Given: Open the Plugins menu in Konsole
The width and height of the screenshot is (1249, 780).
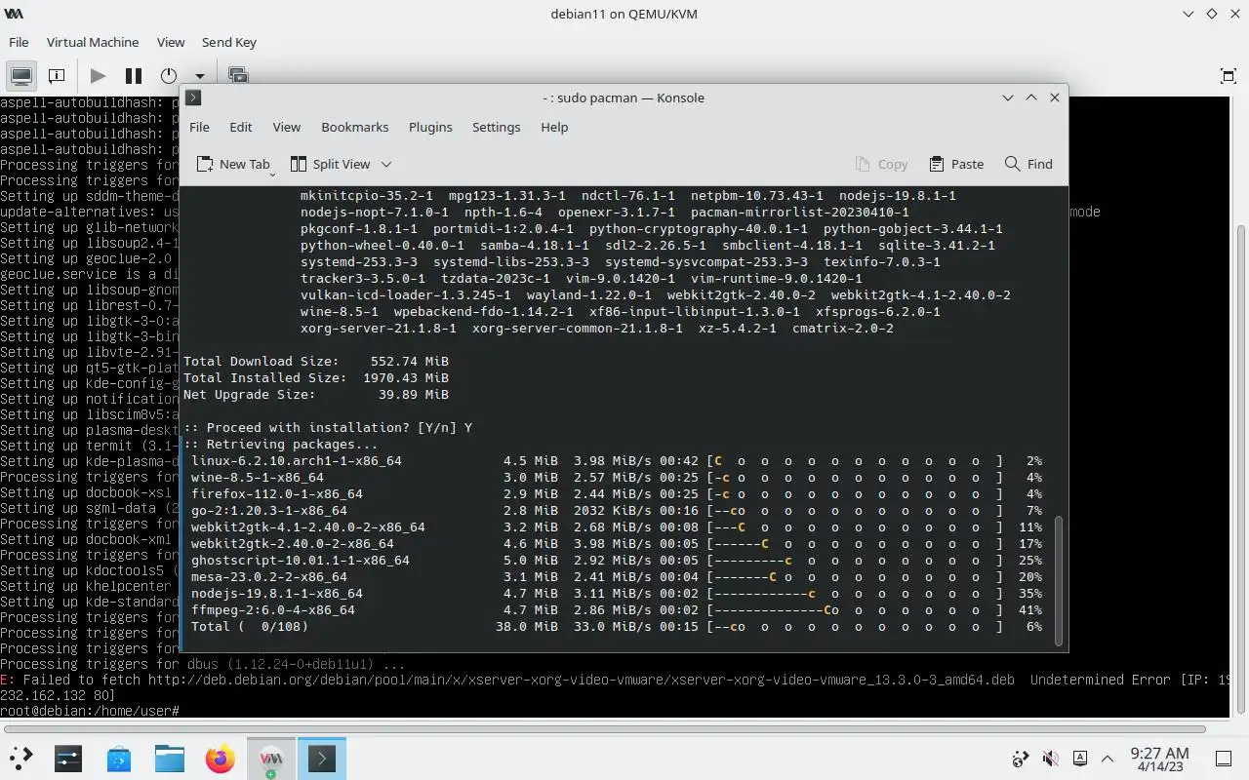Looking at the screenshot, I should pos(430,127).
